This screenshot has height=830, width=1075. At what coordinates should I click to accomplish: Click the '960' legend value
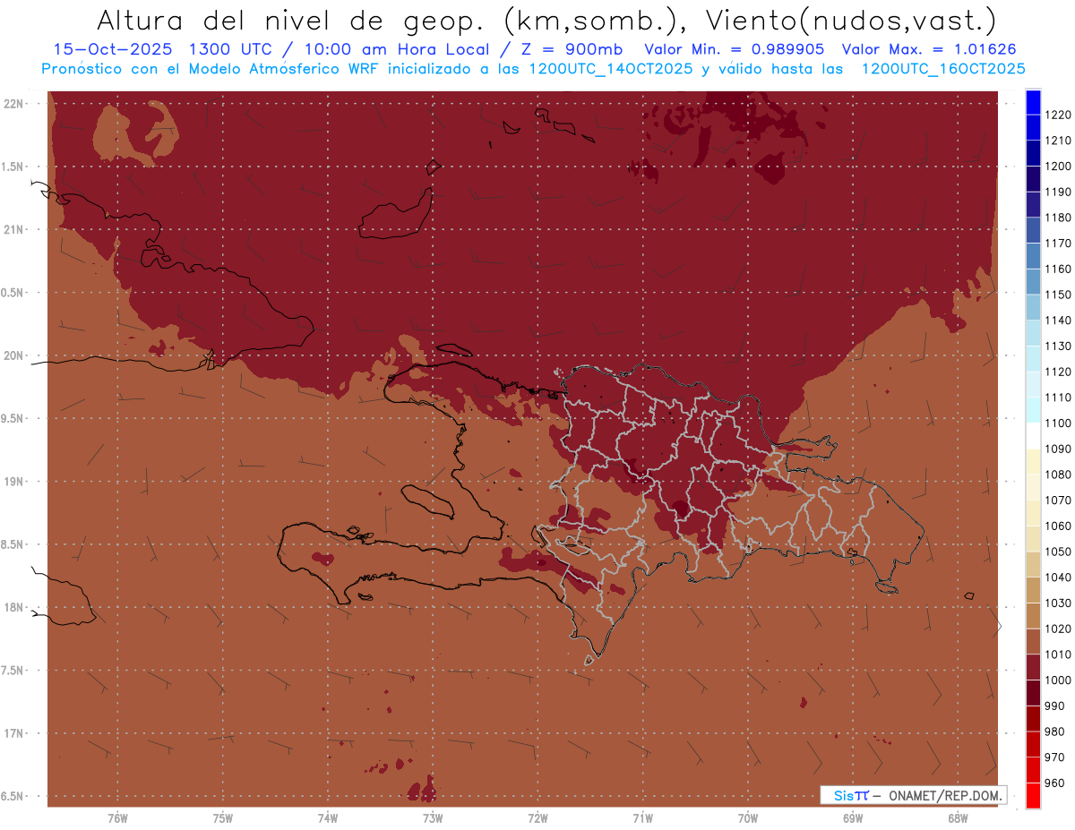(x=1055, y=783)
